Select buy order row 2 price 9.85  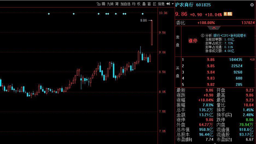coord(211,66)
